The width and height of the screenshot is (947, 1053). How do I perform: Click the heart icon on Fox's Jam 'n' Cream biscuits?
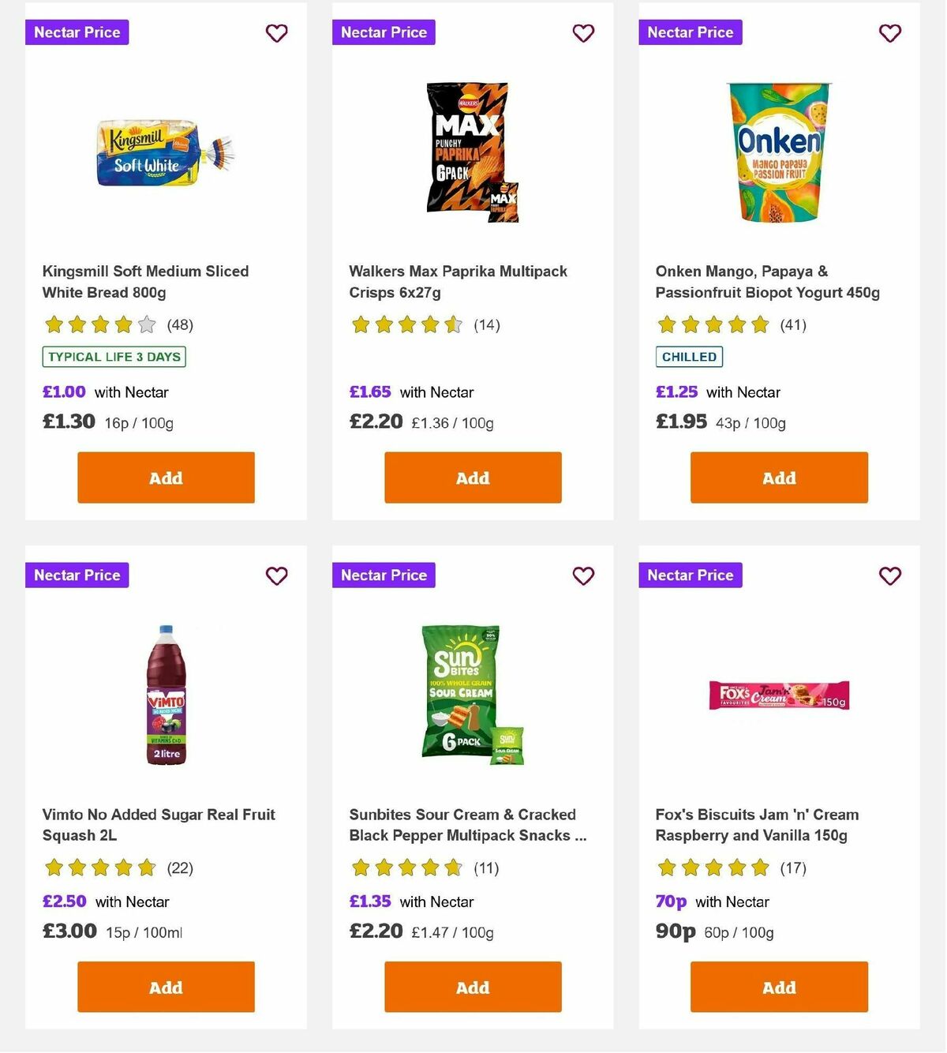(x=889, y=576)
